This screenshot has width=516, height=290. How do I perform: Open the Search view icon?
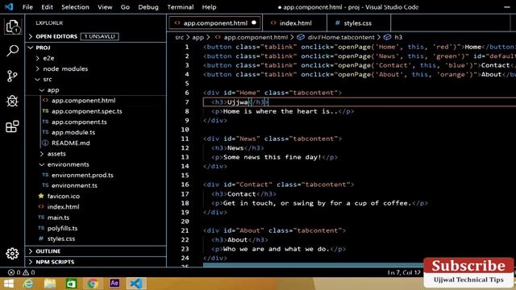coord(13,51)
